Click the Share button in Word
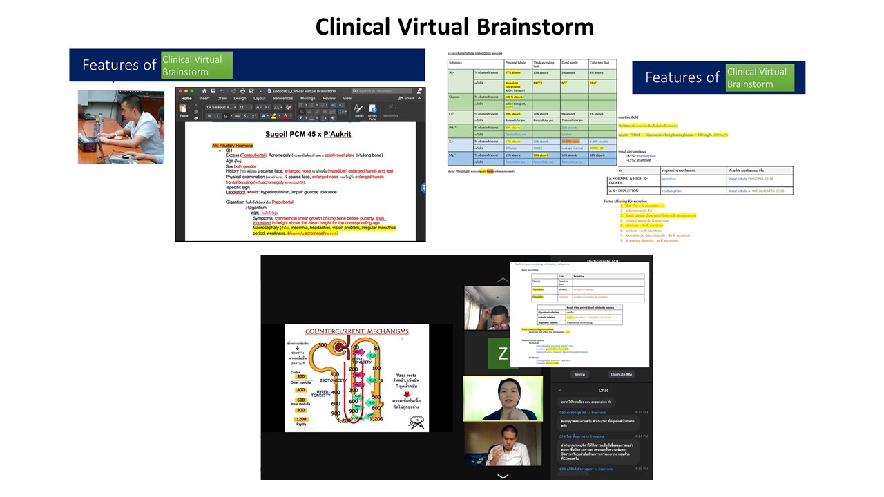 pyautogui.click(x=408, y=98)
